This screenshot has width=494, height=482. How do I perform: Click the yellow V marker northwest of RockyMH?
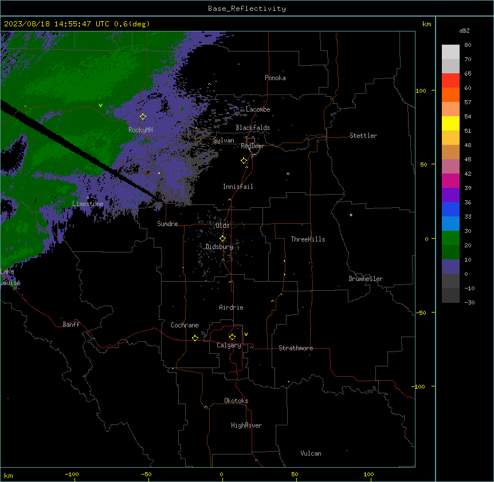tap(100, 105)
